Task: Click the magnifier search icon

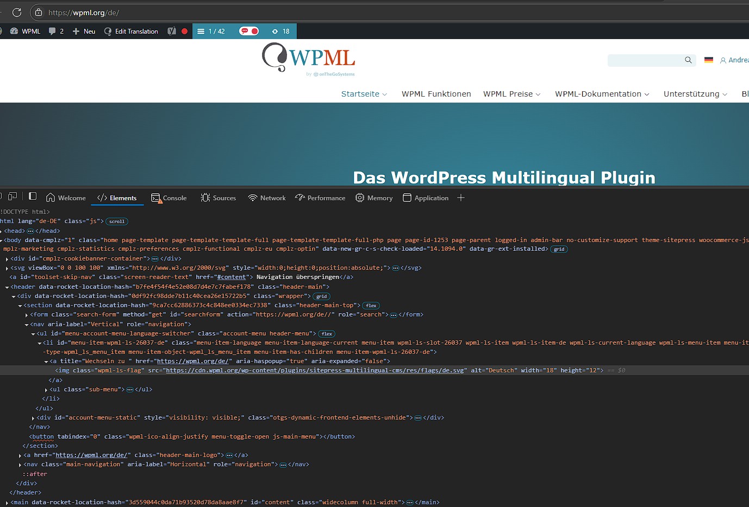Action: [x=688, y=60]
